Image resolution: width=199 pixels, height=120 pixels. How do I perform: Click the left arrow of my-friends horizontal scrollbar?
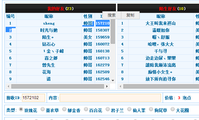click(8, 87)
